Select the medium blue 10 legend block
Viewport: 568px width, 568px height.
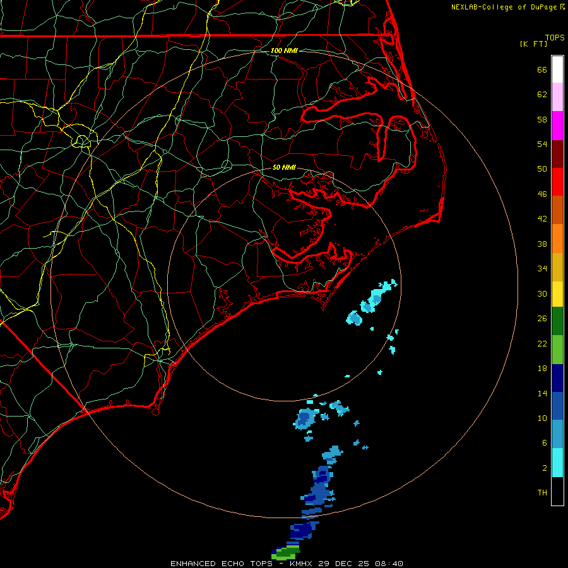point(557,406)
